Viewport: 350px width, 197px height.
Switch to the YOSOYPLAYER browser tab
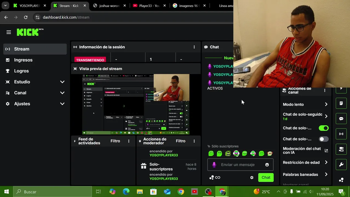click(x=30, y=5)
